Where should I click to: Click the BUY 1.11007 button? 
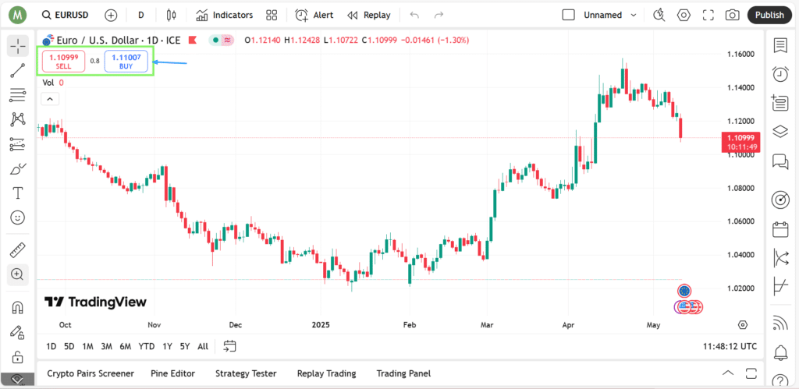[x=126, y=62]
